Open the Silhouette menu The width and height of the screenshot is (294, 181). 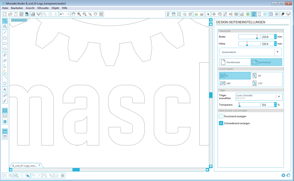(43, 8)
